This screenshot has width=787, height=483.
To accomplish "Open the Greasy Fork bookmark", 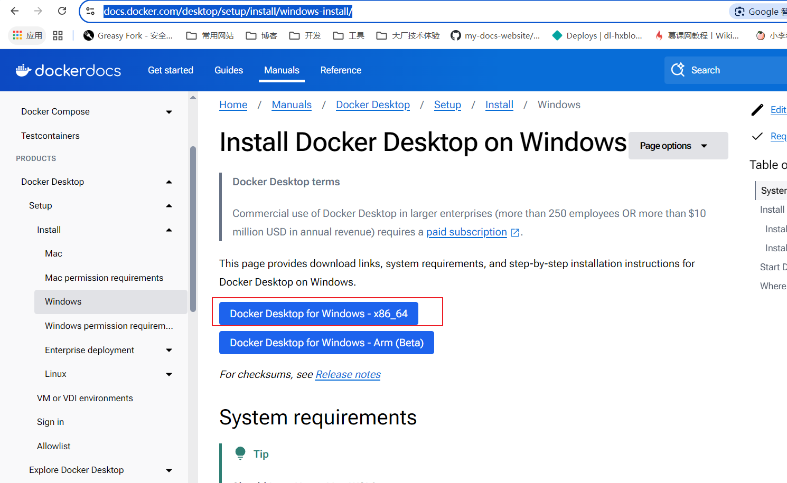I will click(128, 35).
